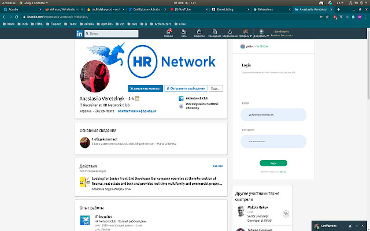This screenshot has height=231, width=370.
Task: Click the Discord tray icon
Action: tap(321, 3)
